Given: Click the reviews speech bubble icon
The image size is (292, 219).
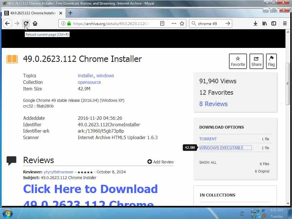Looking at the screenshot, I should 11,161.
